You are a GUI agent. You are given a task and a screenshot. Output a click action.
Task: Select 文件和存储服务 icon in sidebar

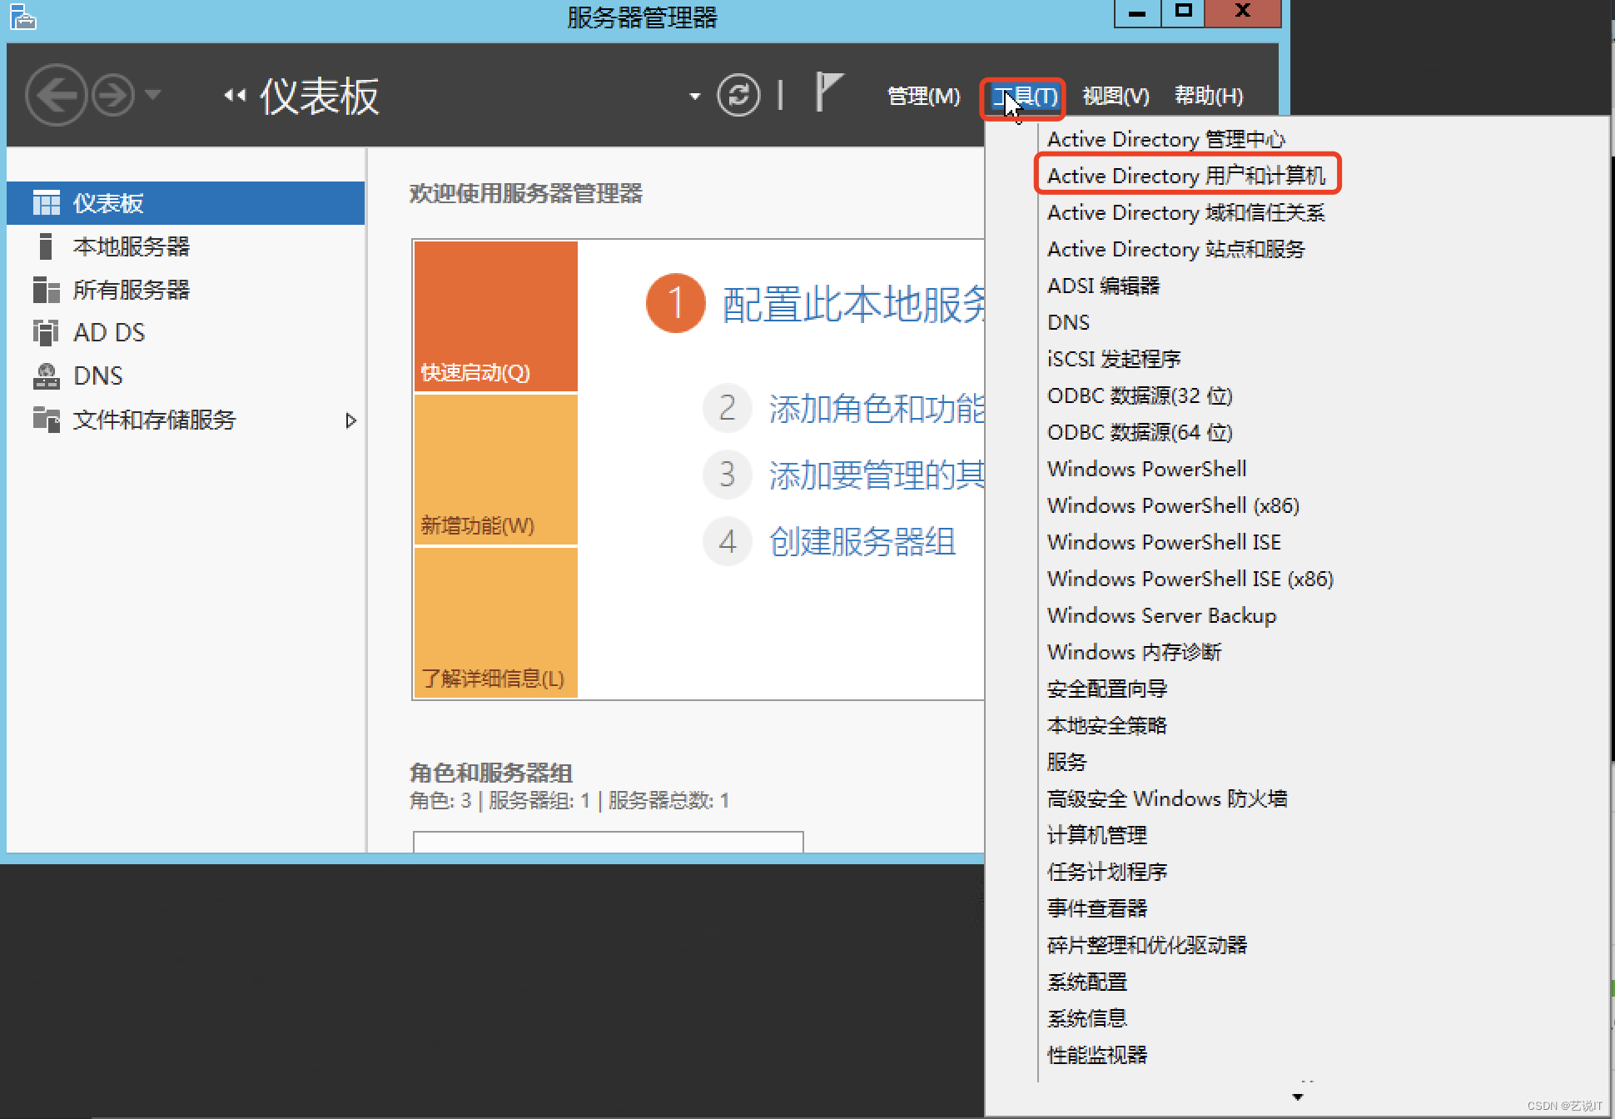pos(47,420)
